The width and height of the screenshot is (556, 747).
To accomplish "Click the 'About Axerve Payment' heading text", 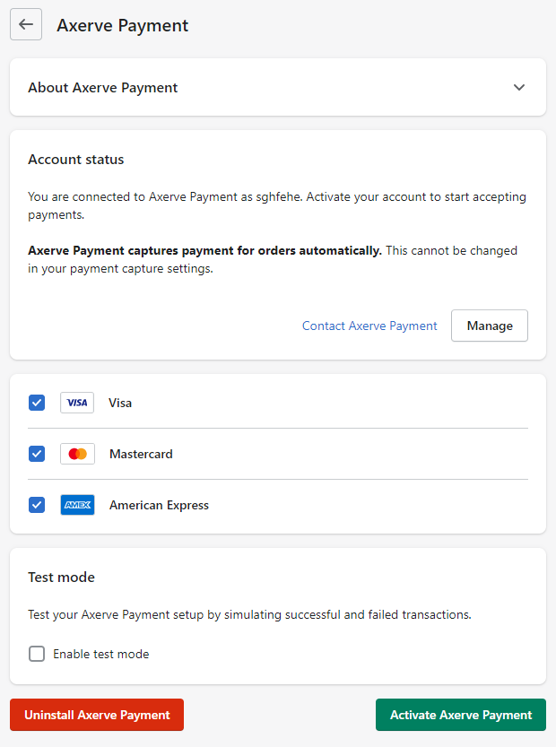I will [x=103, y=88].
